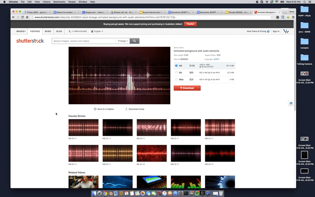Click the Shutterstock logo

[x=30, y=41]
